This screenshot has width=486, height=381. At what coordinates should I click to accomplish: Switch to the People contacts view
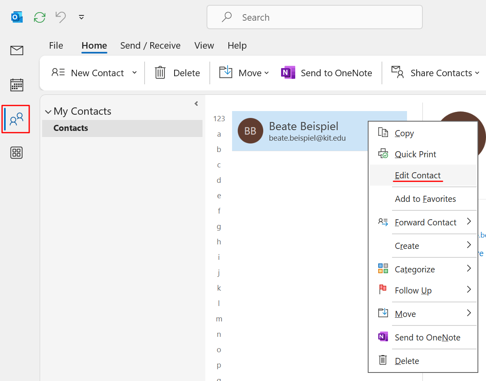(17, 119)
